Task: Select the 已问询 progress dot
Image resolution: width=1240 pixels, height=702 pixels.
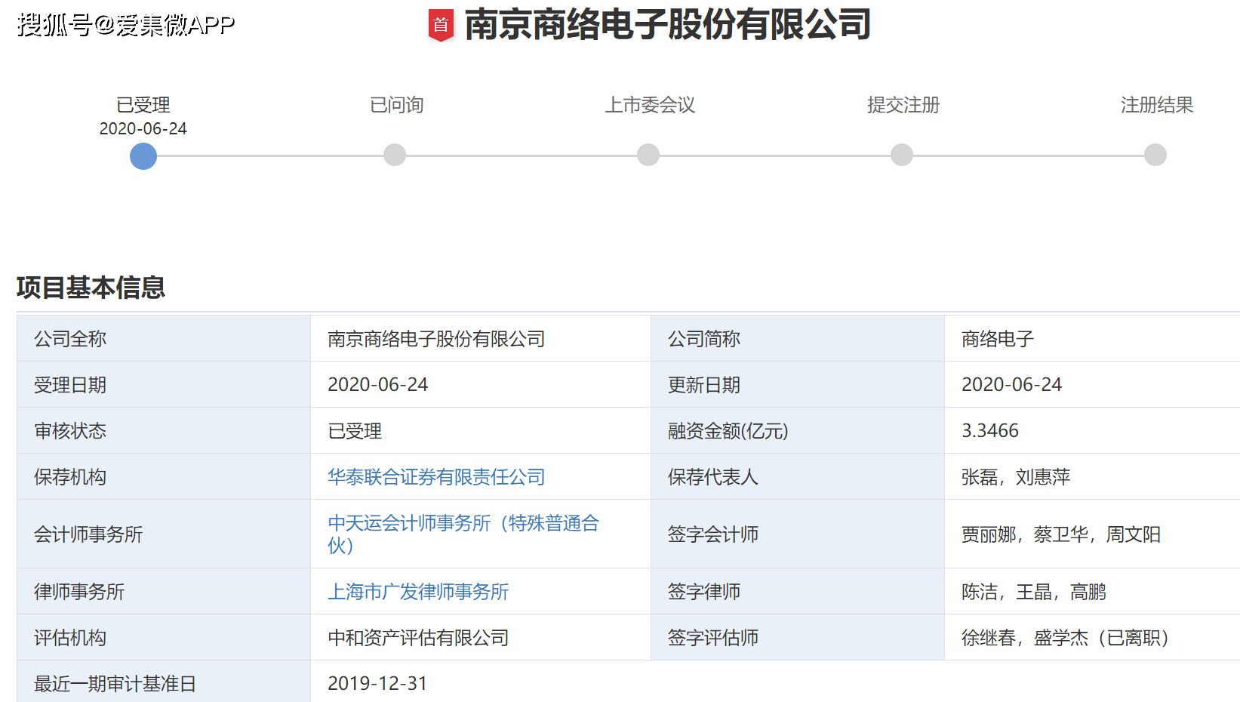Action: [395, 154]
